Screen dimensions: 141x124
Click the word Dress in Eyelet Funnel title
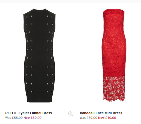pyautogui.click(x=47, y=113)
